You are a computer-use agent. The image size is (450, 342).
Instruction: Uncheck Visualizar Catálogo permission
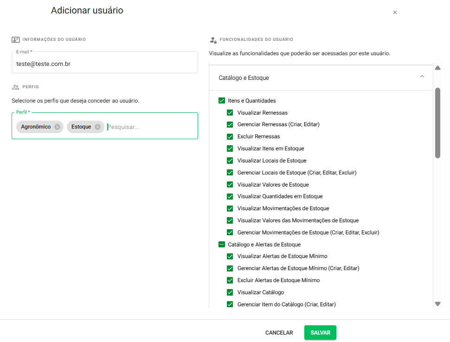pos(230,292)
